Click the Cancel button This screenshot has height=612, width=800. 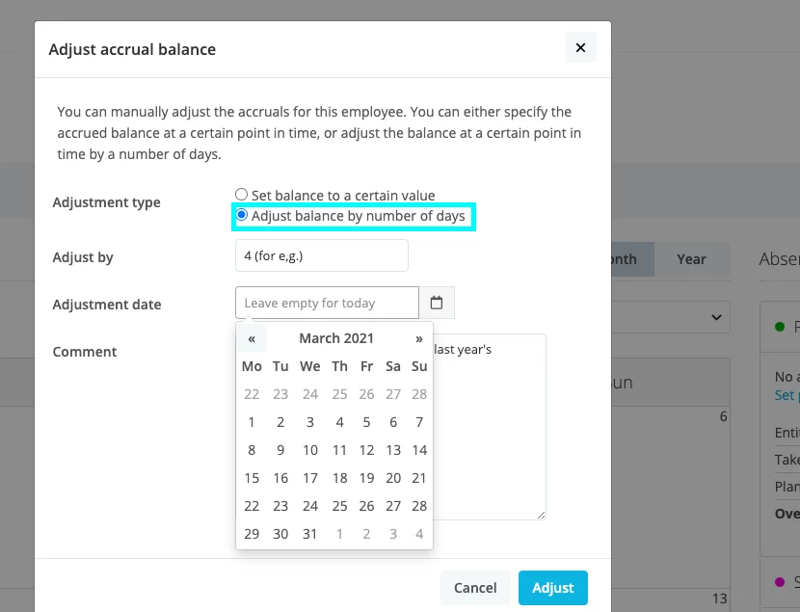click(475, 588)
